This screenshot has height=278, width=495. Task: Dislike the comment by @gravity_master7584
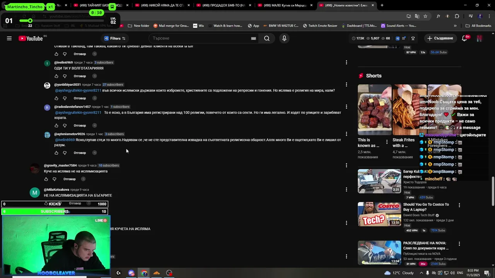pos(54,179)
